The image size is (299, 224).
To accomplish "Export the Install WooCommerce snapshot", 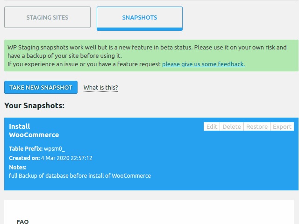I will tap(282, 126).
